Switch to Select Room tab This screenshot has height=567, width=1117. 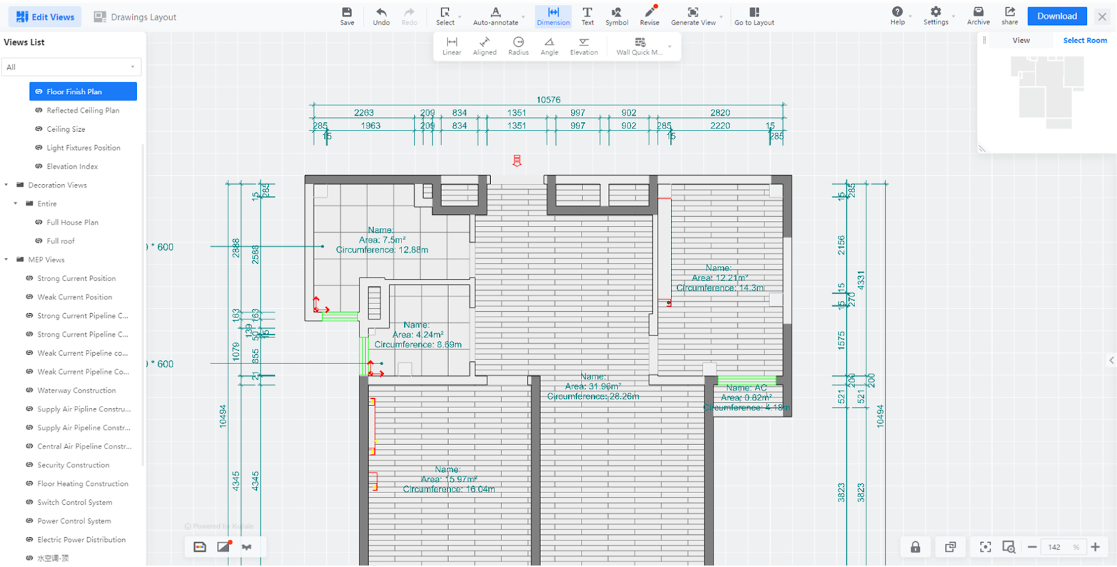pyautogui.click(x=1084, y=40)
